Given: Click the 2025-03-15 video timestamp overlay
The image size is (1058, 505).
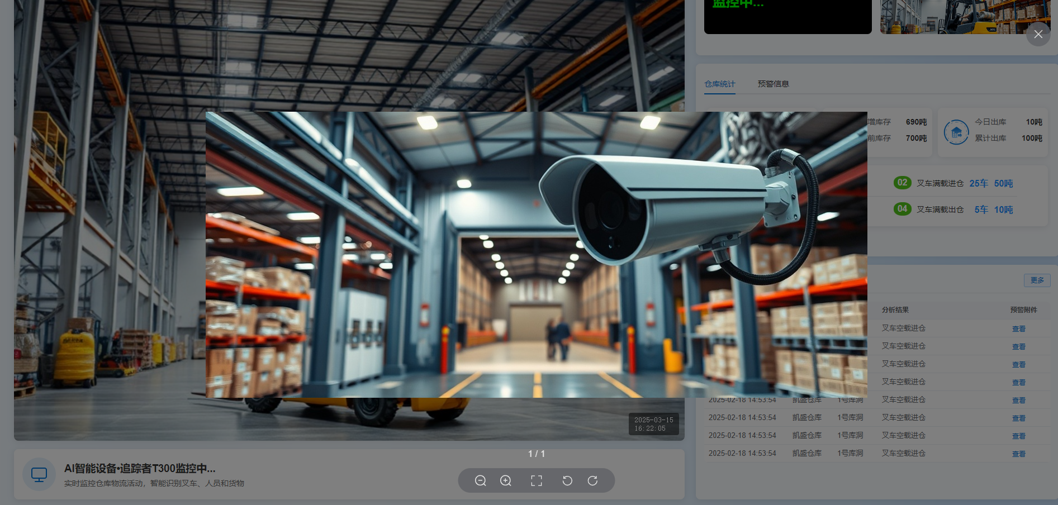Looking at the screenshot, I should 654,424.
